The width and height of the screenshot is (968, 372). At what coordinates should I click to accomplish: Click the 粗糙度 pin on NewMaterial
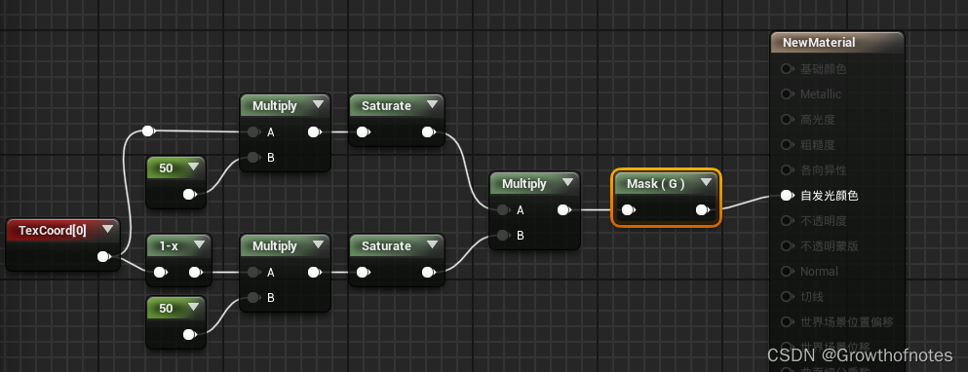pos(787,144)
